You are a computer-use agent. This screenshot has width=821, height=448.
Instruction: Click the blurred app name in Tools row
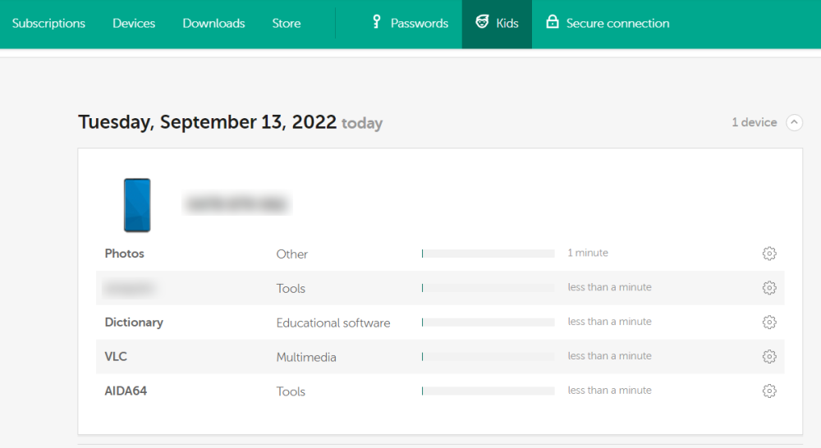130,288
